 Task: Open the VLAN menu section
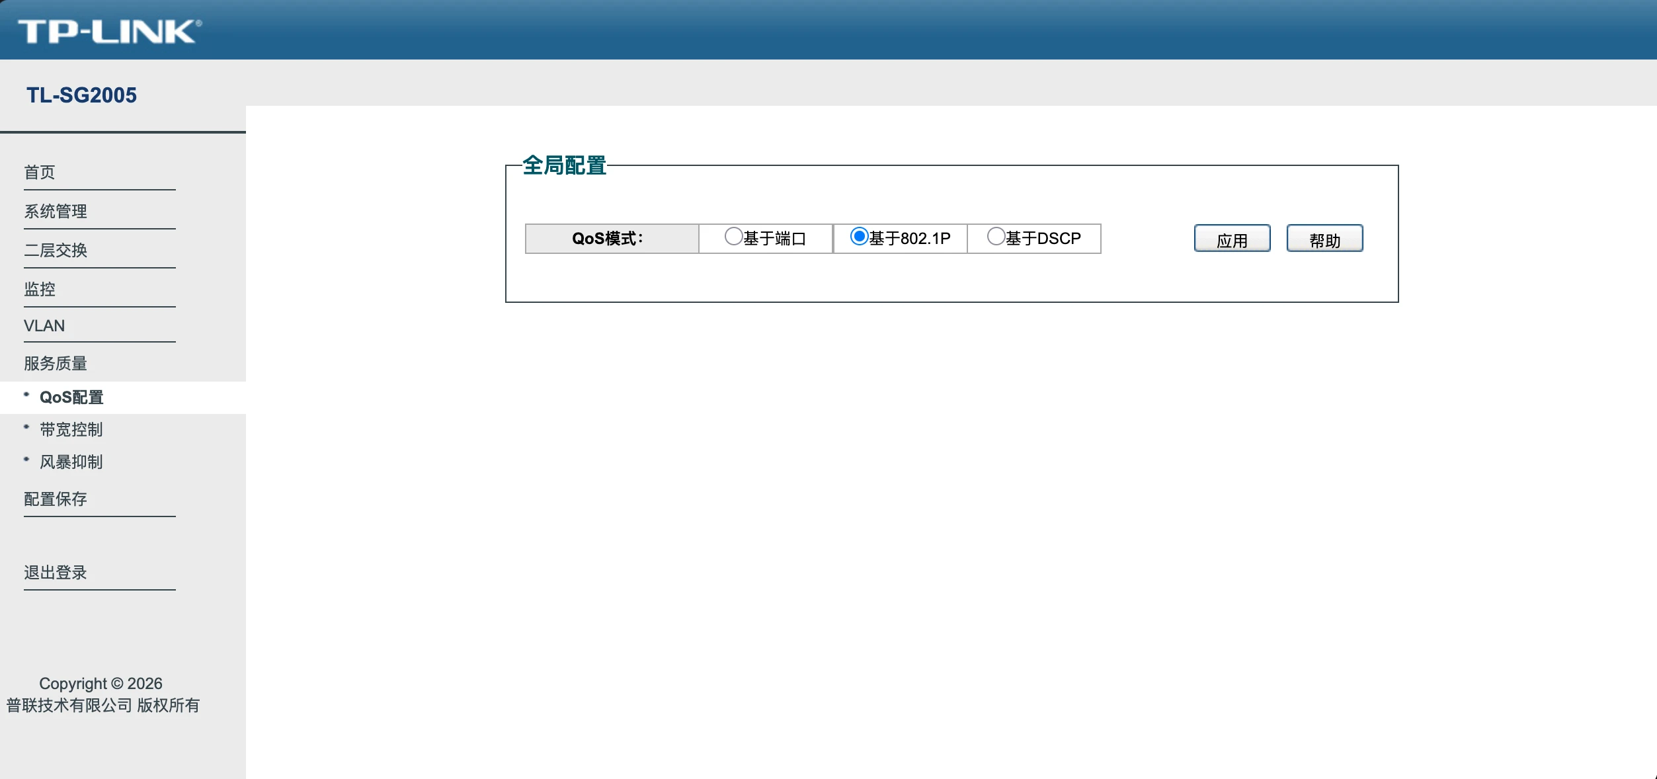[x=44, y=326]
